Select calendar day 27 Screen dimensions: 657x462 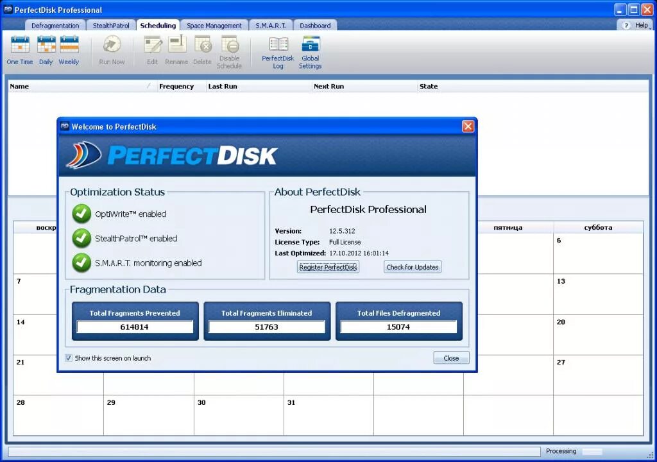point(599,375)
